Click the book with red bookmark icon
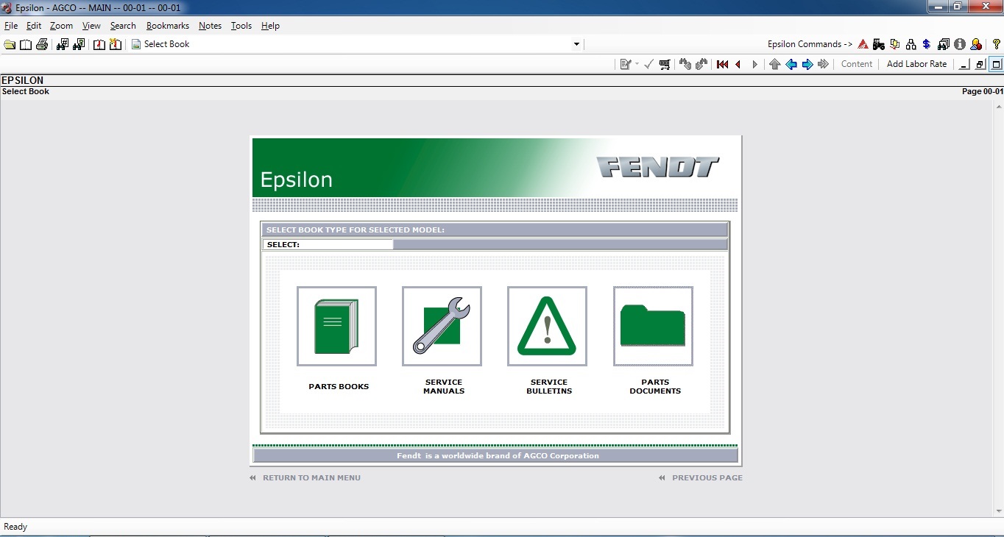This screenshot has height=537, width=1004. (99, 44)
